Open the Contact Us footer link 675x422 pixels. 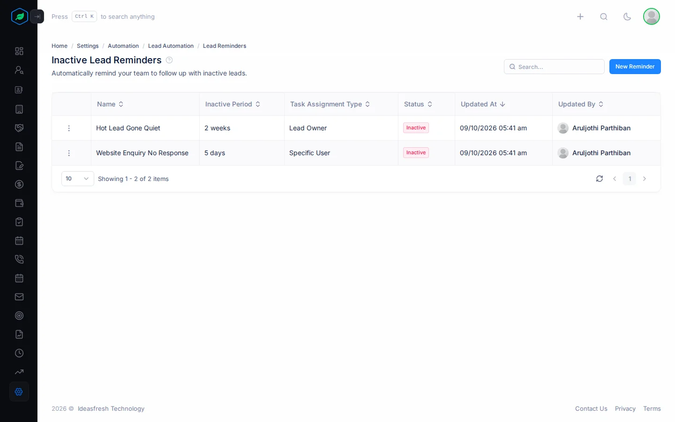[591, 409]
